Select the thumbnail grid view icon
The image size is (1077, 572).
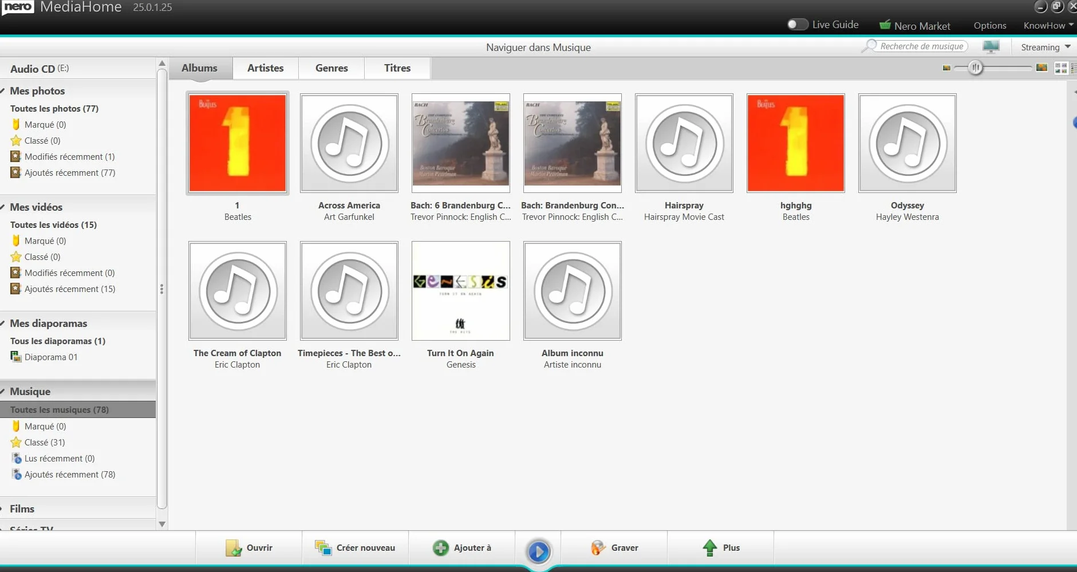[1061, 68]
